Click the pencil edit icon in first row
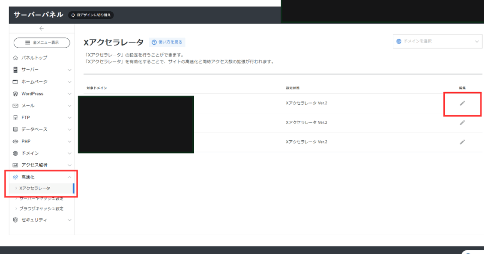This screenshot has width=484, height=254. pos(462,103)
